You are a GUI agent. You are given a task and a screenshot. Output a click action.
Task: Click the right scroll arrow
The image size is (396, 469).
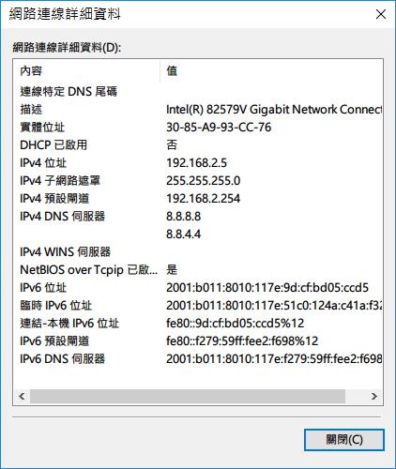click(x=374, y=397)
